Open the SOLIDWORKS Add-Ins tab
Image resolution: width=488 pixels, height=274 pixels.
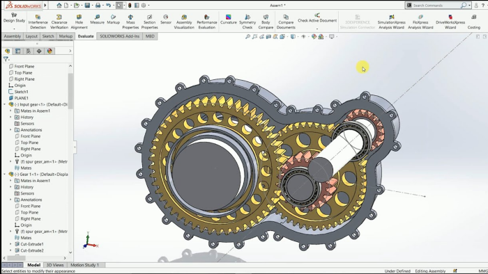[119, 36]
